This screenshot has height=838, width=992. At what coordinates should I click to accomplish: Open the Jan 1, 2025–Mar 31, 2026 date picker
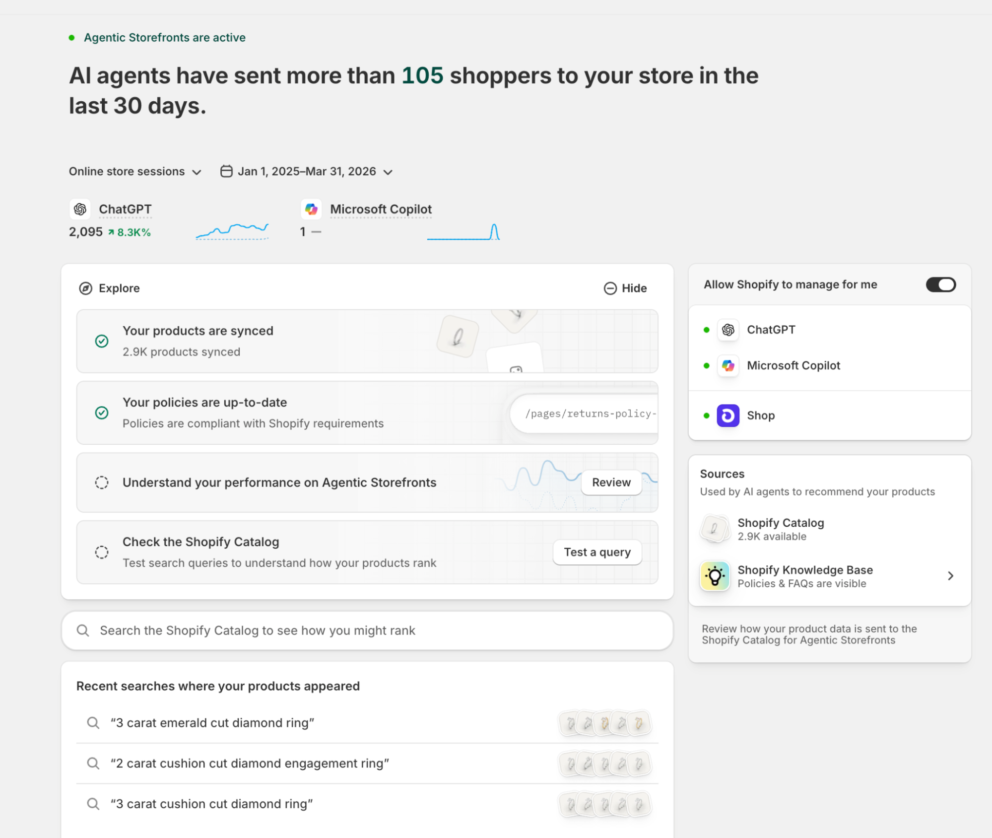point(306,172)
